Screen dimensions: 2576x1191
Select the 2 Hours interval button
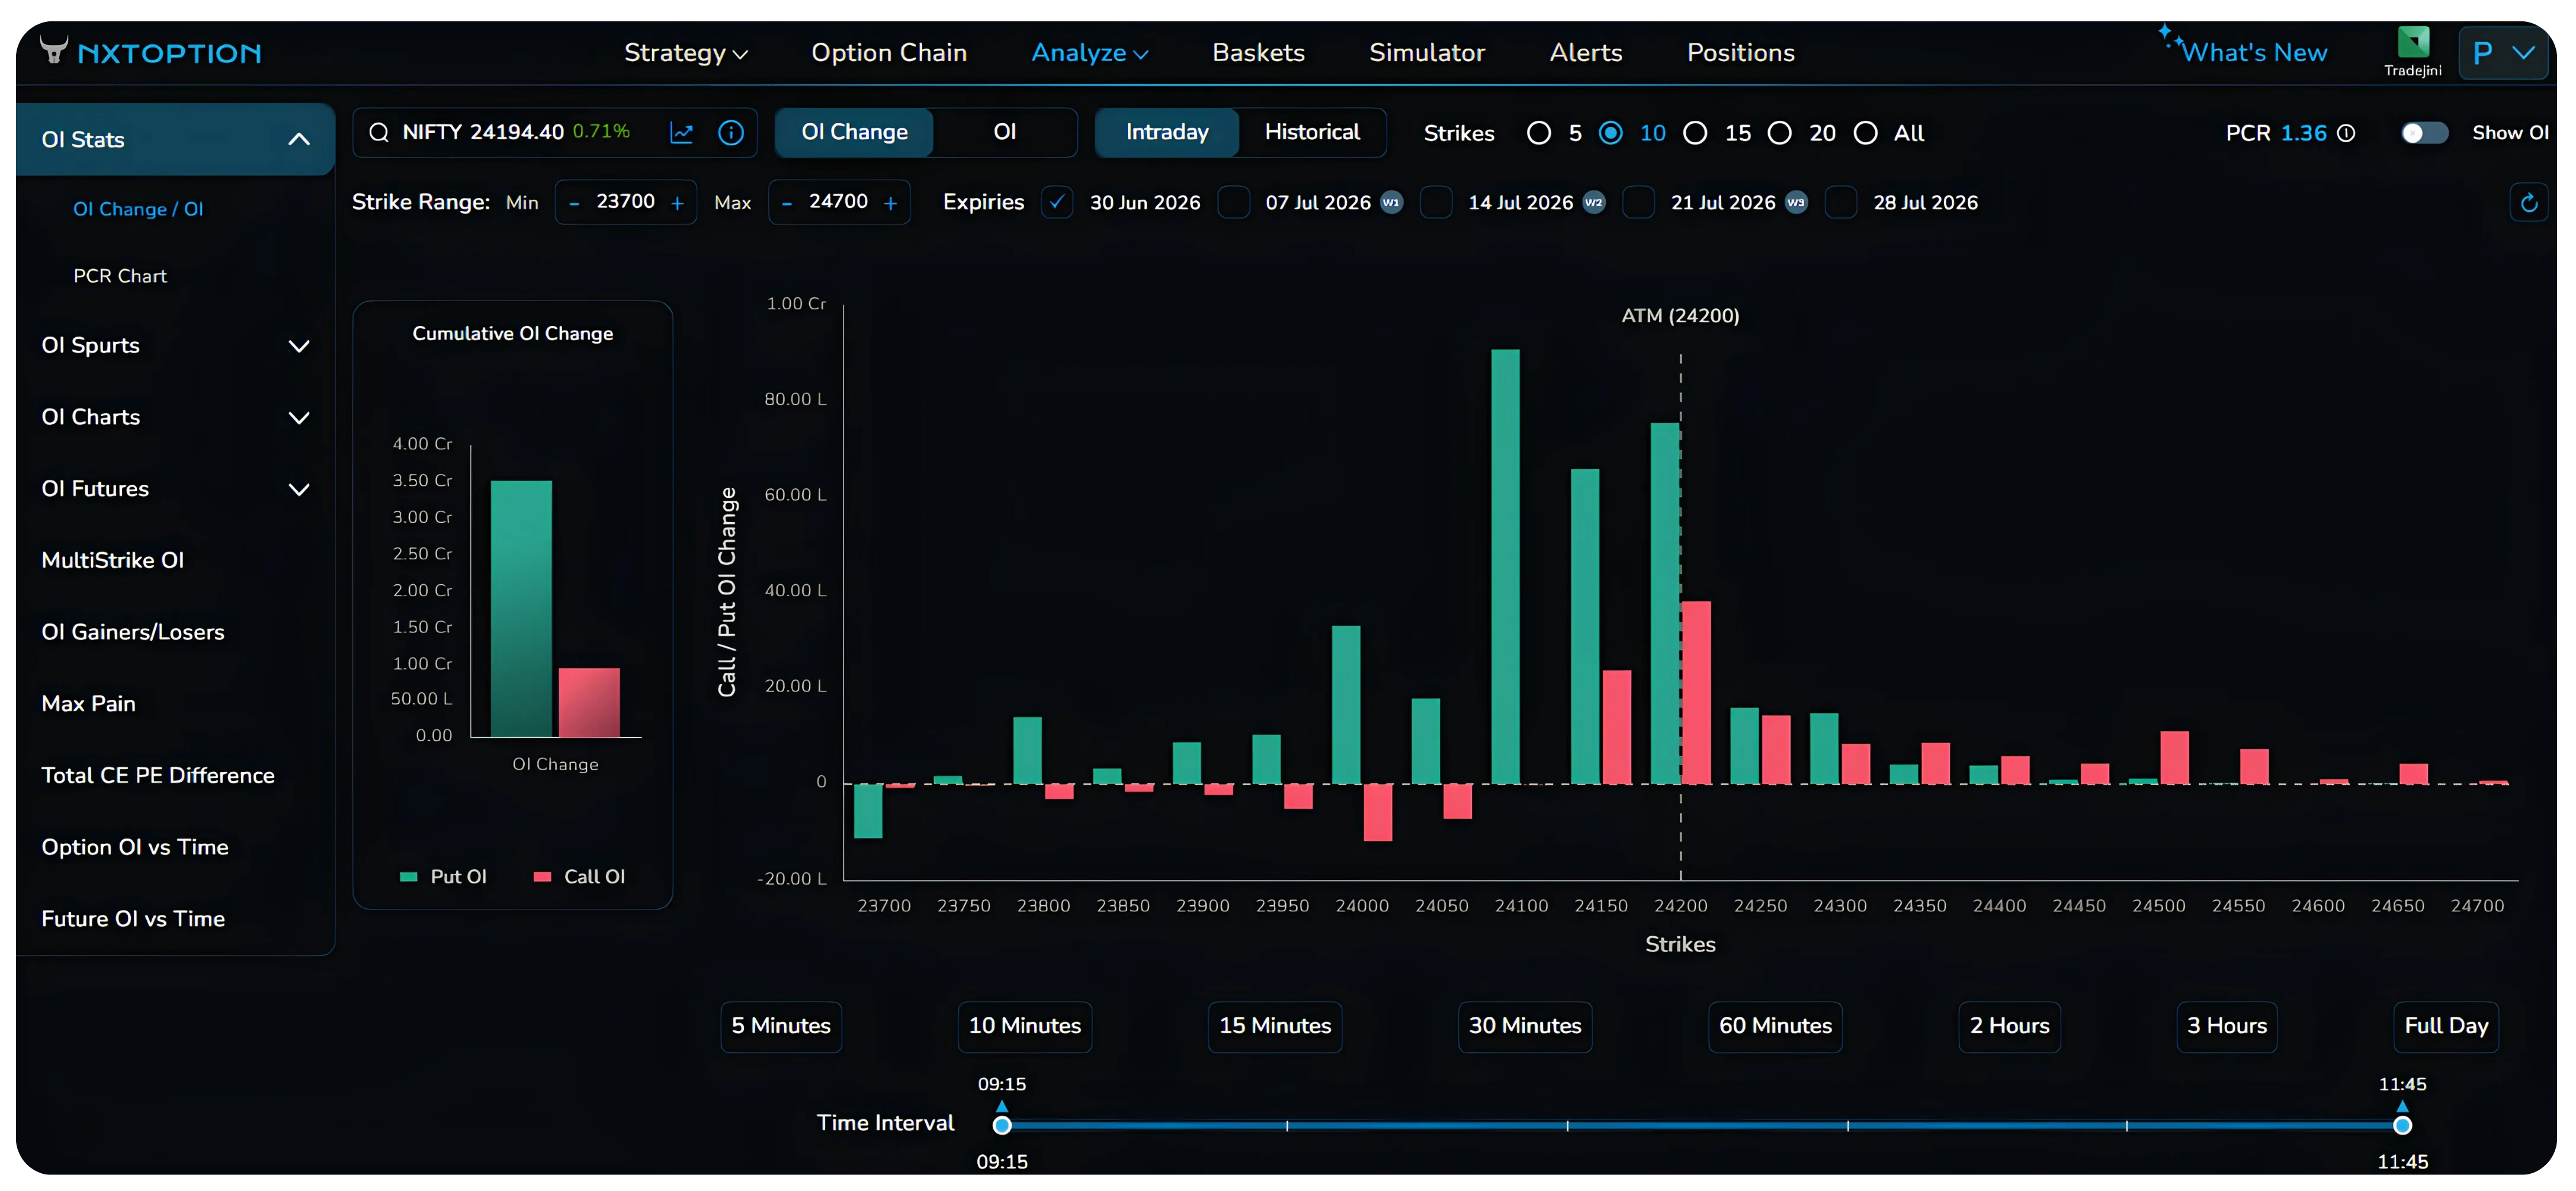click(x=2010, y=1027)
